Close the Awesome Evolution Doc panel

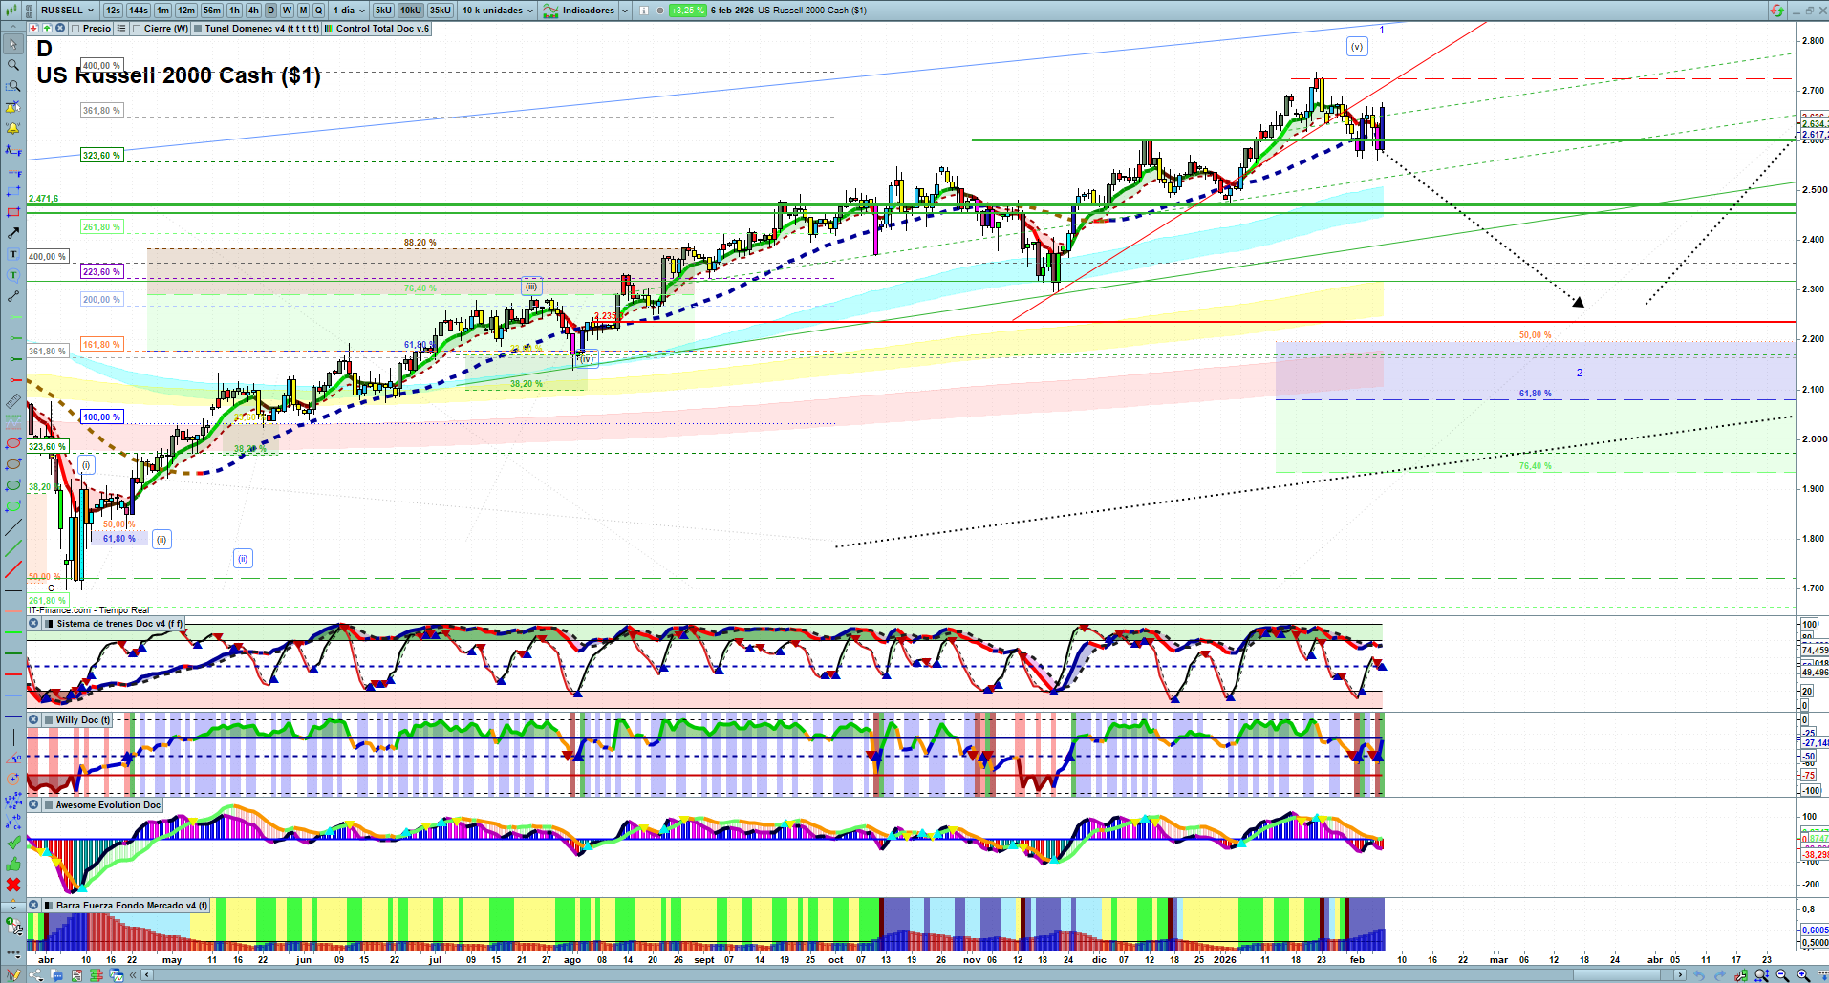pos(33,805)
